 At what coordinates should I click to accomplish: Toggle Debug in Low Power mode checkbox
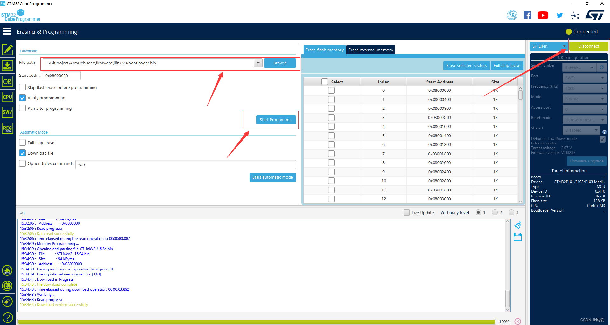pyautogui.click(x=602, y=139)
